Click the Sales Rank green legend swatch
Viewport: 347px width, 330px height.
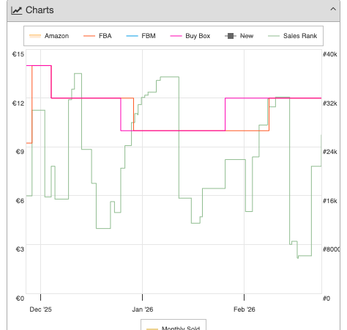pyautogui.click(x=274, y=36)
